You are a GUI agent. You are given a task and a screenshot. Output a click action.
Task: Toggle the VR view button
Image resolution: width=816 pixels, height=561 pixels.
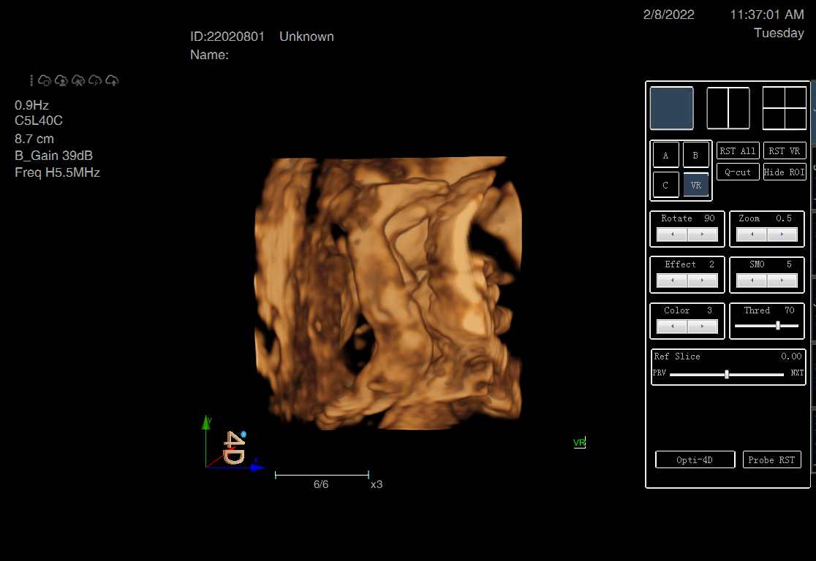(695, 186)
